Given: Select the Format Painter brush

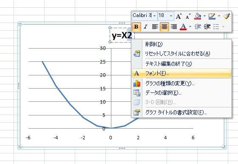Looking at the screenshot, I should pos(227,16).
